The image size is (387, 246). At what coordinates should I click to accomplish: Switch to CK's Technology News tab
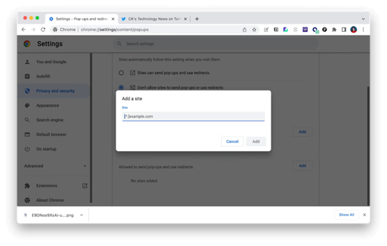click(154, 19)
